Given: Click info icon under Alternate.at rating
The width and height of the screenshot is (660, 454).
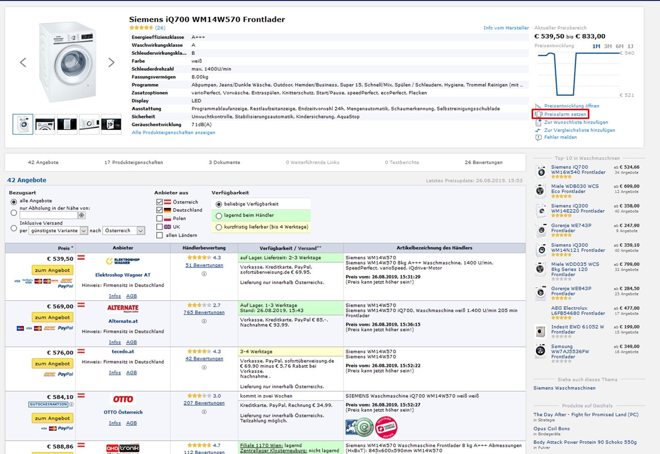Looking at the screenshot, I should click(204, 321).
